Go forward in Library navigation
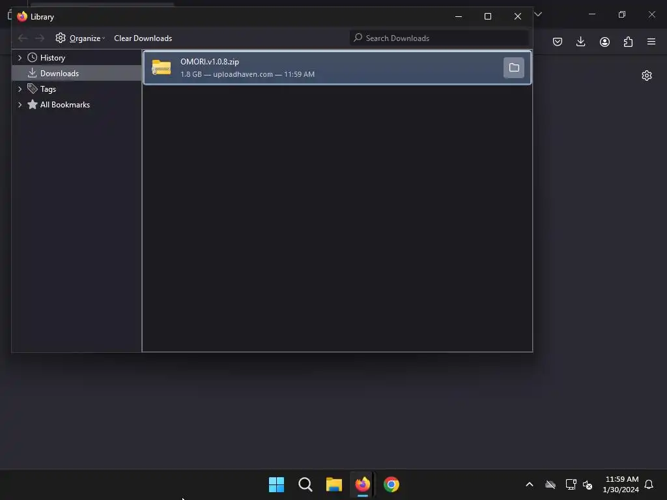The width and height of the screenshot is (667, 500). (40, 38)
